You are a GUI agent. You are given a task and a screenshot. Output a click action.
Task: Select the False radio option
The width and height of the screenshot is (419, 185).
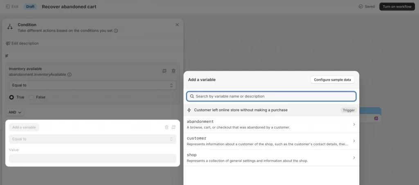click(32, 97)
